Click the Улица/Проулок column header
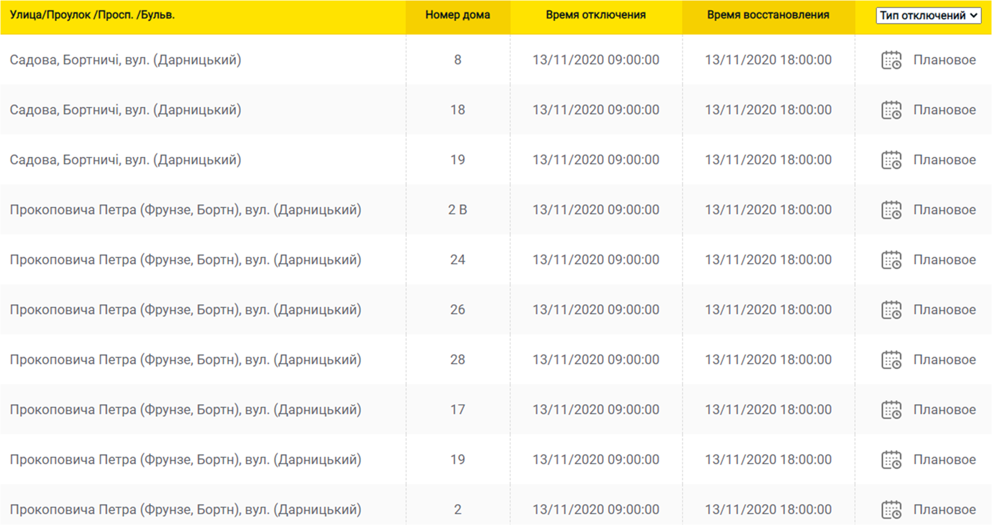The width and height of the screenshot is (992, 525). tap(92, 15)
